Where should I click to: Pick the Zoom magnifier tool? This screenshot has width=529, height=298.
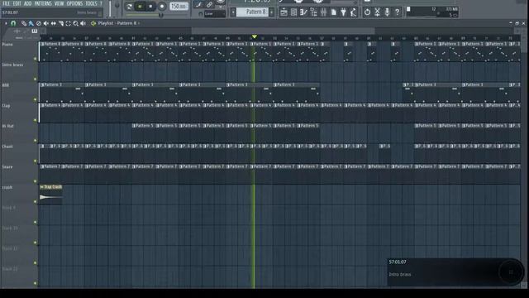[x=75, y=23]
